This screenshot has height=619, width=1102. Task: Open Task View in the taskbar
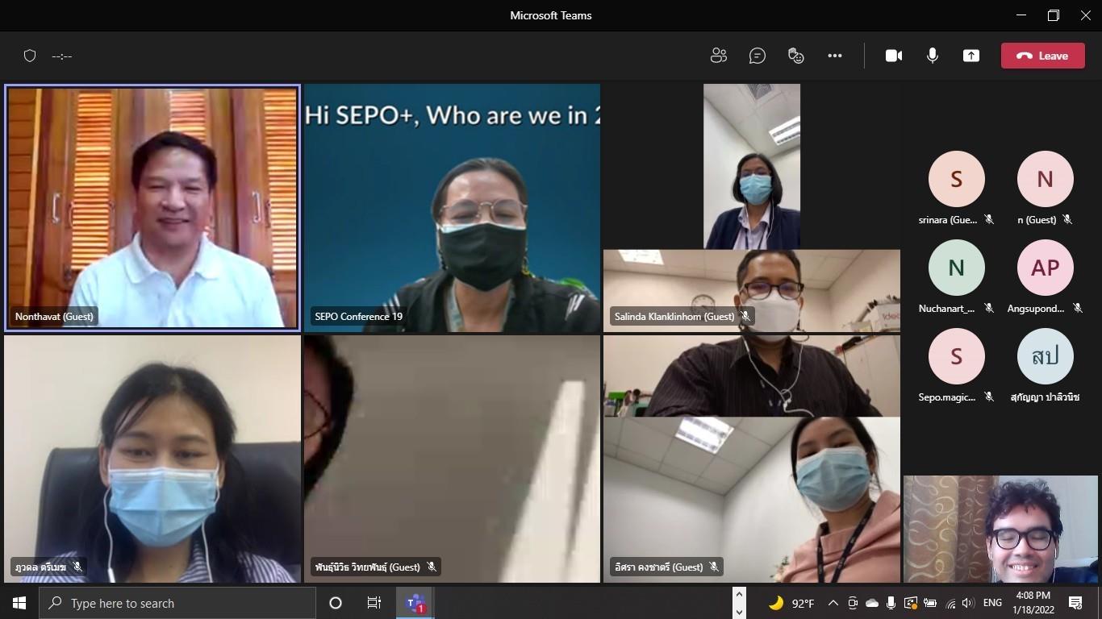pyautogui.click(x=374, y=603)
